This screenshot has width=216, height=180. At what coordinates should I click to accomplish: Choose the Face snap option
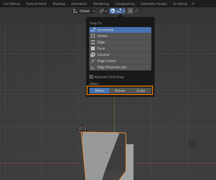tap(120, 49)
